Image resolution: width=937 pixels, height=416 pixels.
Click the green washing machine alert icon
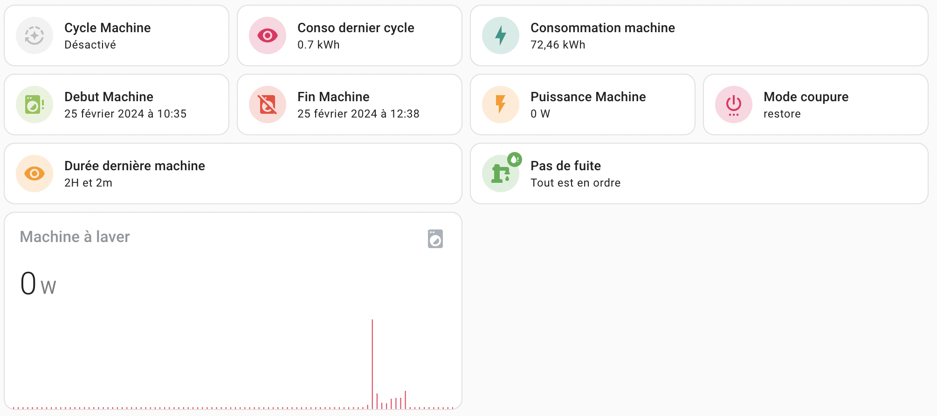point(34,104)
